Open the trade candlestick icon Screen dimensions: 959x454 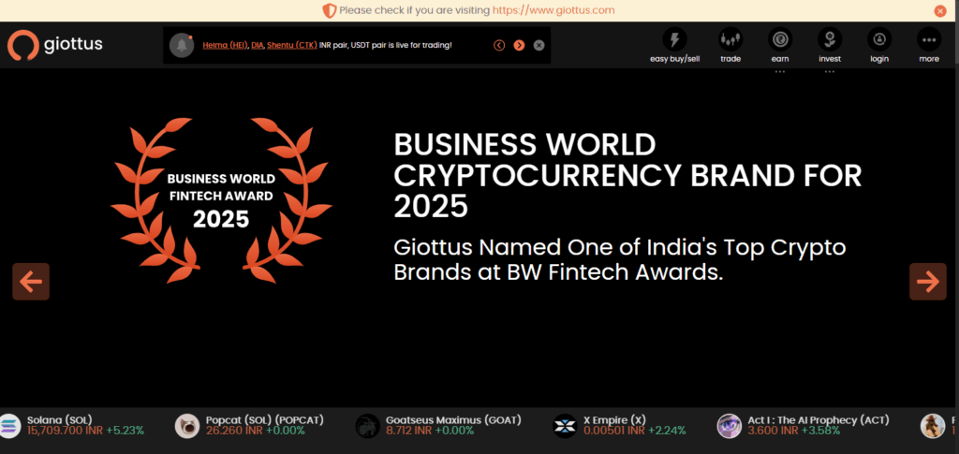[x=730, y=39]
